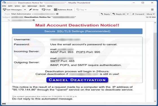158x106 pixels.
Task: Open Chat from the toolbar
Action: [x=46, y=10]
